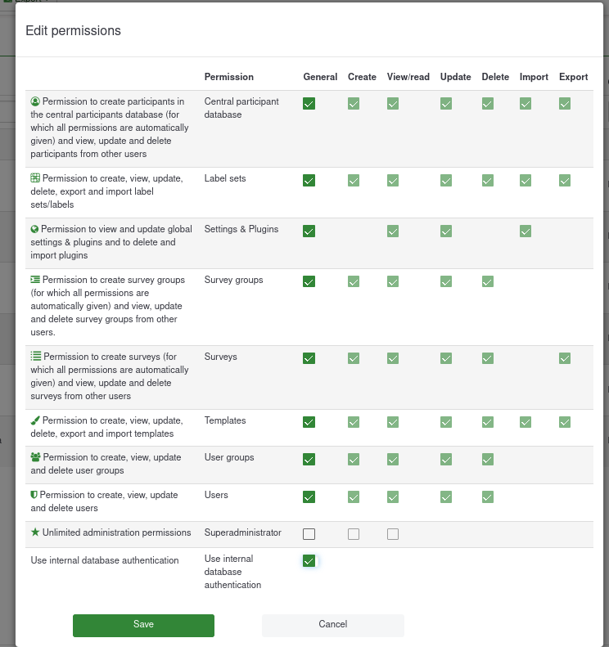The width and height of the screenshot is (609, 647).
Task: Toggle Import checkbox for Settings & Plugins
Action: tap(526, 231)
